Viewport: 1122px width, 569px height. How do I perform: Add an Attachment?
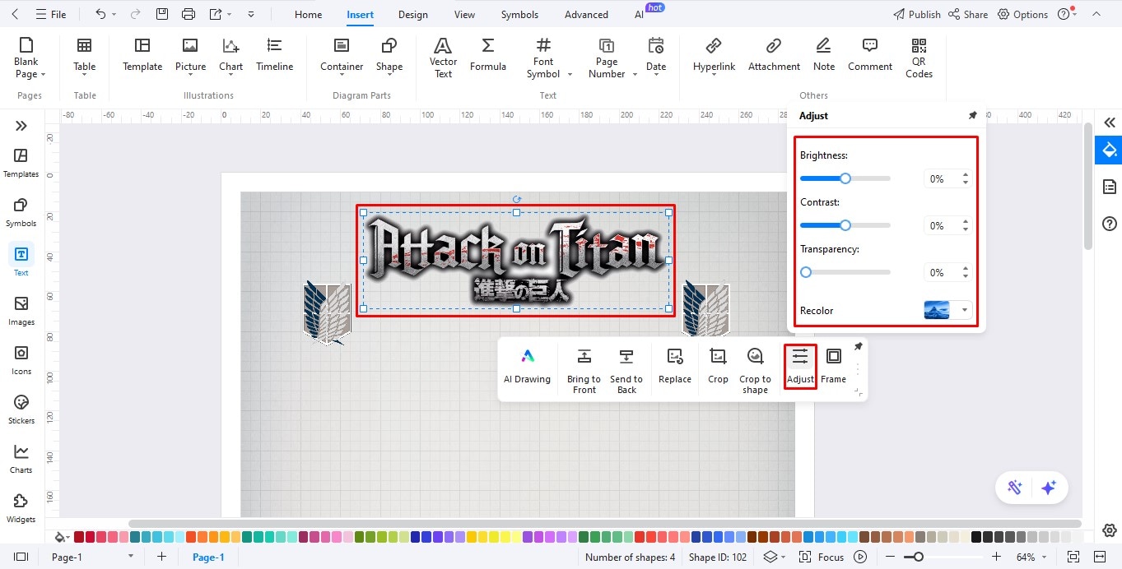pyautogui.click(x=774, y=54)
